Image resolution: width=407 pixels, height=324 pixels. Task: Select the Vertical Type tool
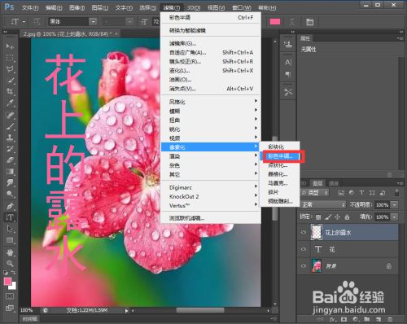[10, 217]
